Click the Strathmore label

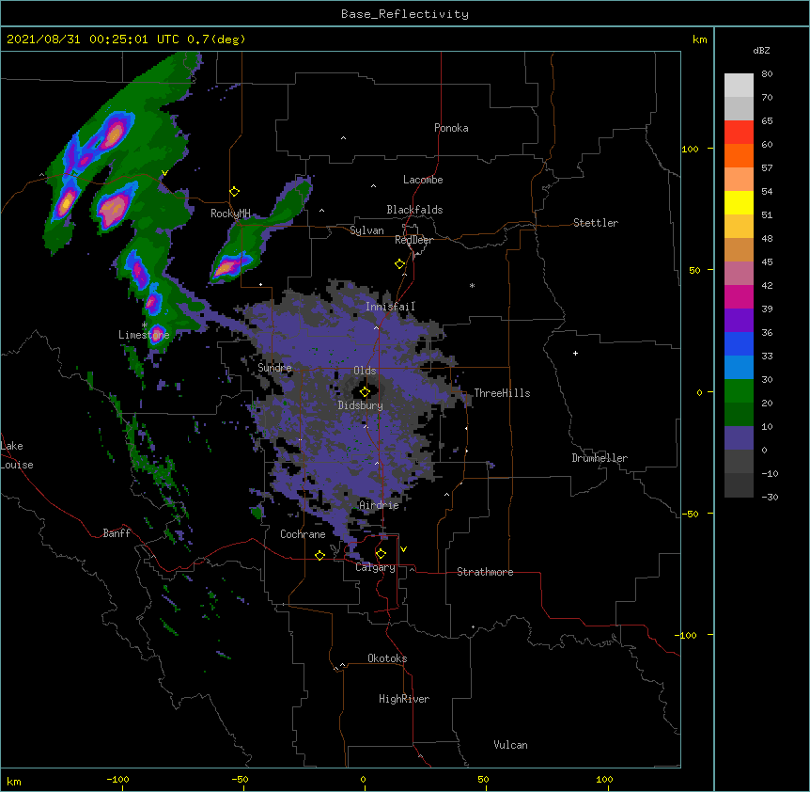tap(485, 572)
